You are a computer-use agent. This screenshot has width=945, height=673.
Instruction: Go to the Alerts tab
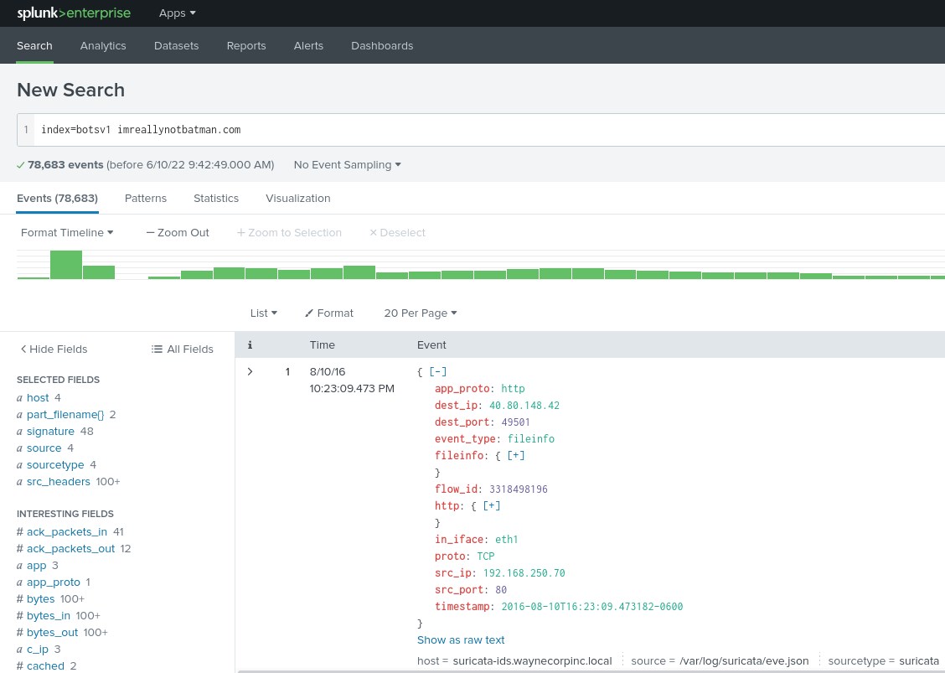coord(308,46)
